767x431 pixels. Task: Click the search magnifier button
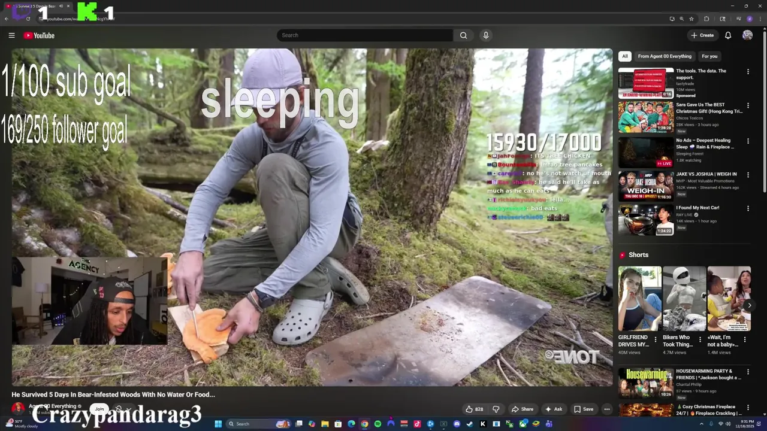pos(463,35)
